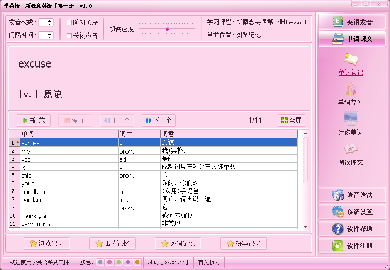Viewport: 390px width, 270px height.
Task: Click the 软件帮助 question mark icon
Action: [338, 228]
